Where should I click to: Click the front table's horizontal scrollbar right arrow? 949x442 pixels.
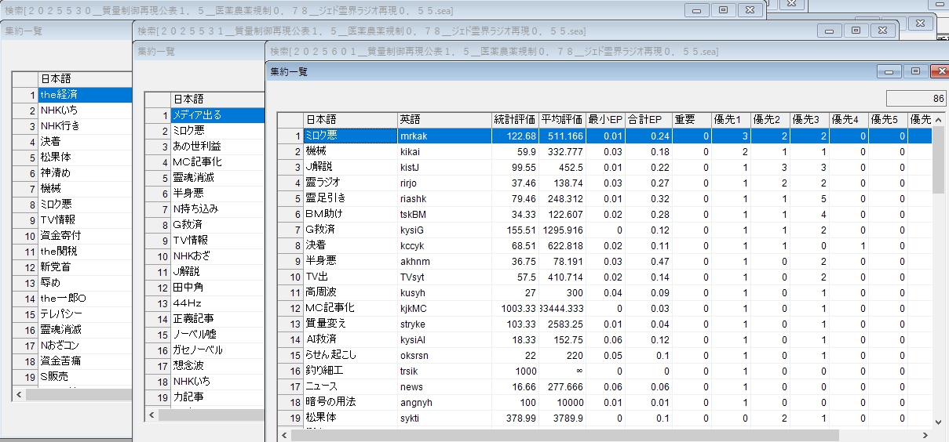[x=925, y=435]
